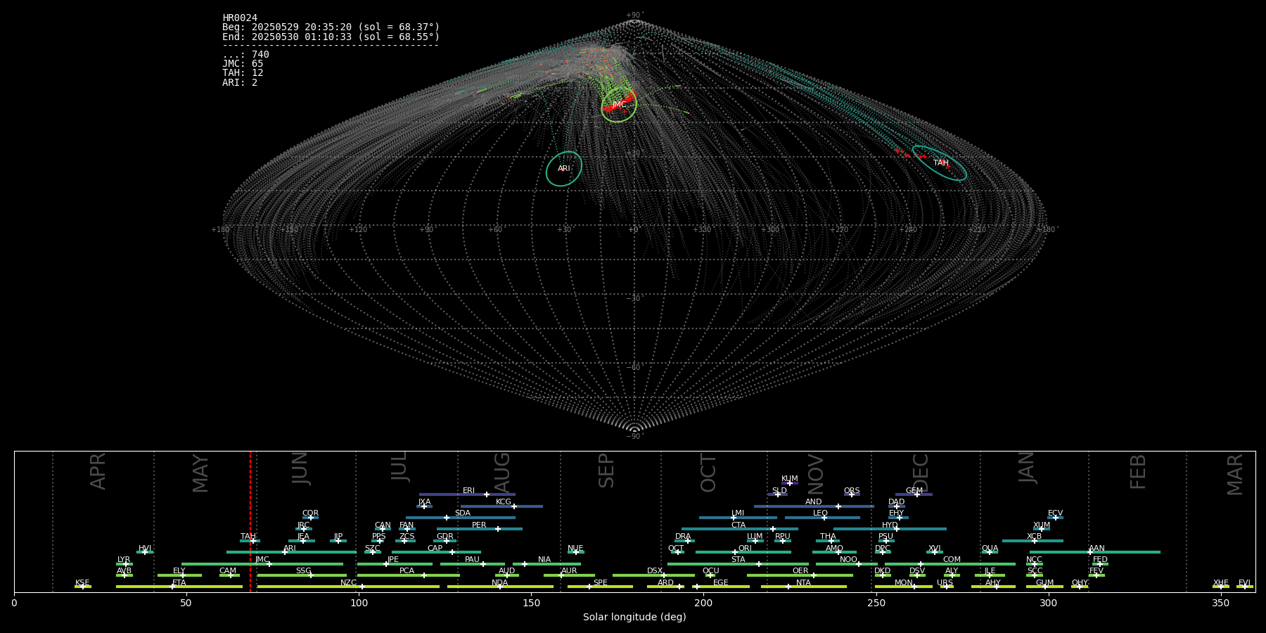Click the CAP shower label in timeline
Screen dimensions: 1266x633
coord(435,549)
